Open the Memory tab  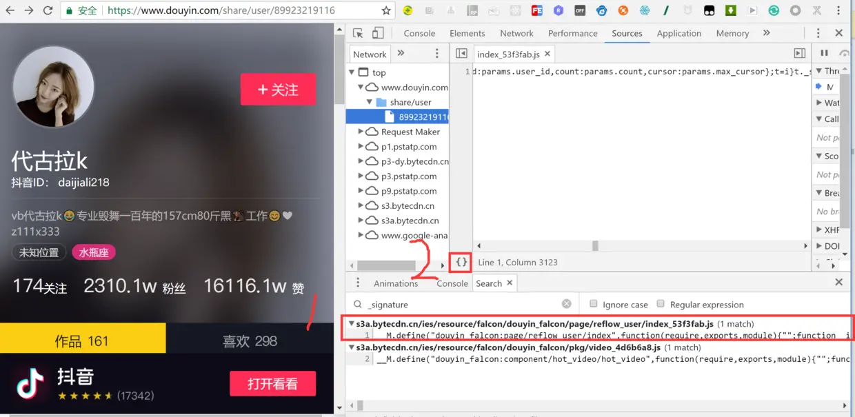pos(732,33)
